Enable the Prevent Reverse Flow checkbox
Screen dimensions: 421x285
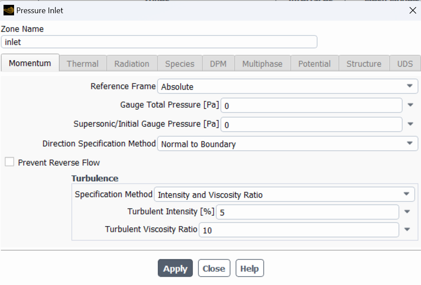click(9, 162)
